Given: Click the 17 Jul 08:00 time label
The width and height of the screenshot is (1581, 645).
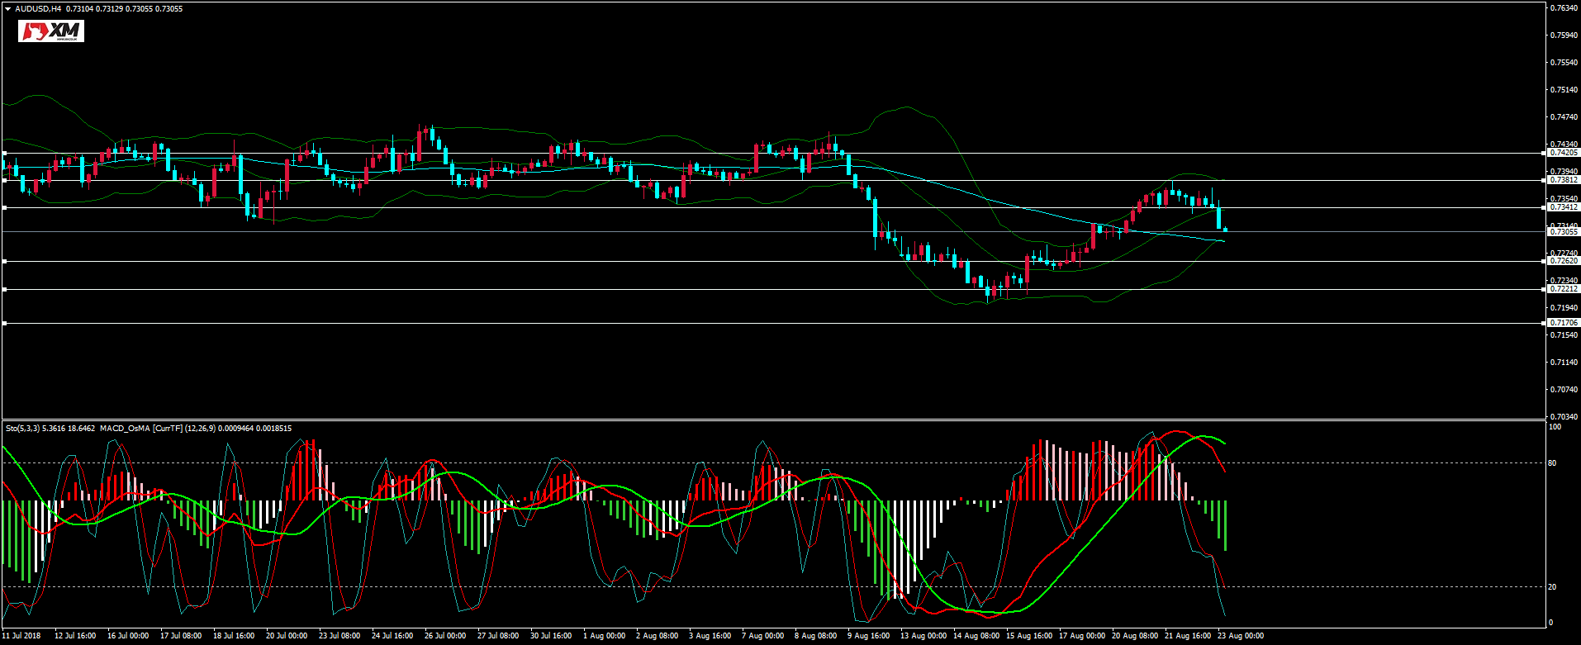Looking at the screenshot, I should point(180,636).
